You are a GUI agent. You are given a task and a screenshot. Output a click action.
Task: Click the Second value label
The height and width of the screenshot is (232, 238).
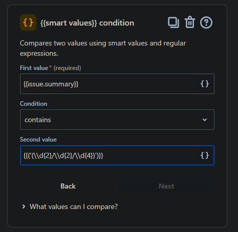click(38, 140)
